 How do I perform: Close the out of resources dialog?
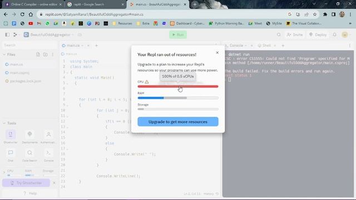point(217,53)
